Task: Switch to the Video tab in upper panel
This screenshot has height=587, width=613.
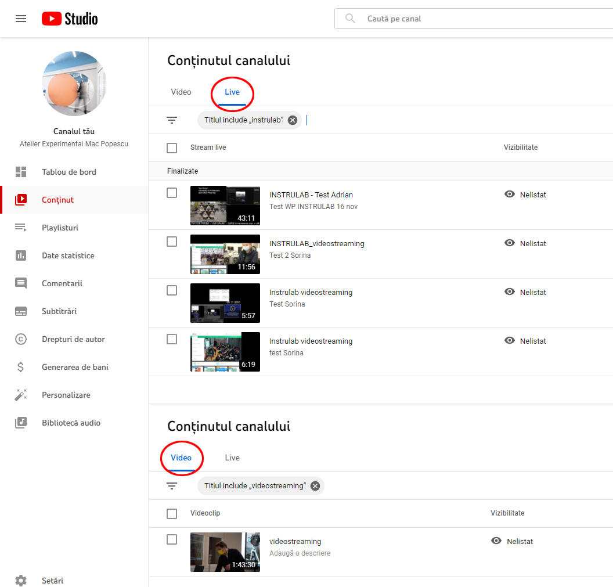Action: tap(181, 92)
